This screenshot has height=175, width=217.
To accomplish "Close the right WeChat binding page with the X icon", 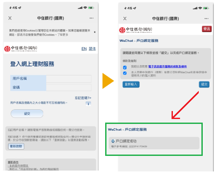I will point(125,19).
